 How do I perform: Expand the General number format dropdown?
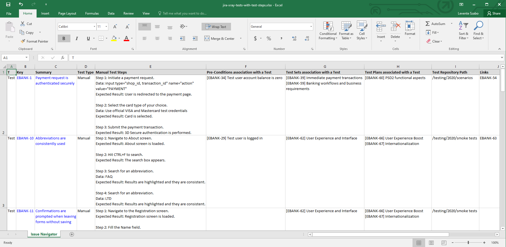311,27
